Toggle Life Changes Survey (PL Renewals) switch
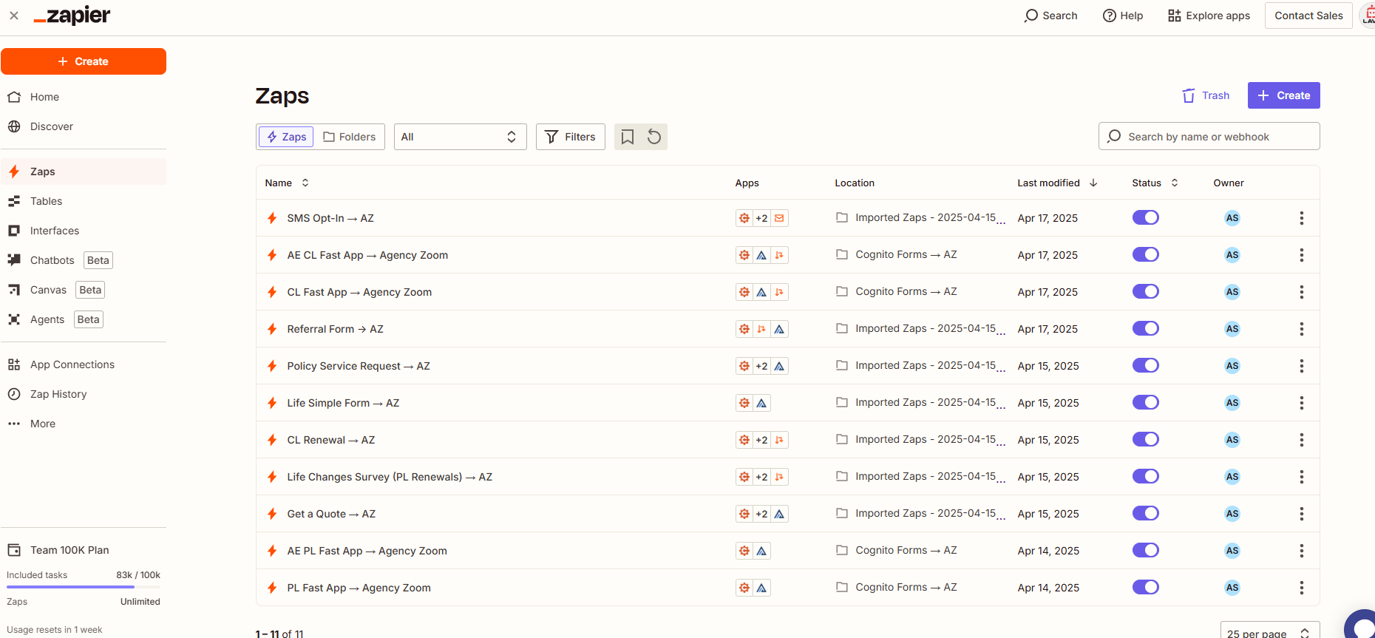The width and height of the screenshot is (1375, 638). tap(1145, 476)
